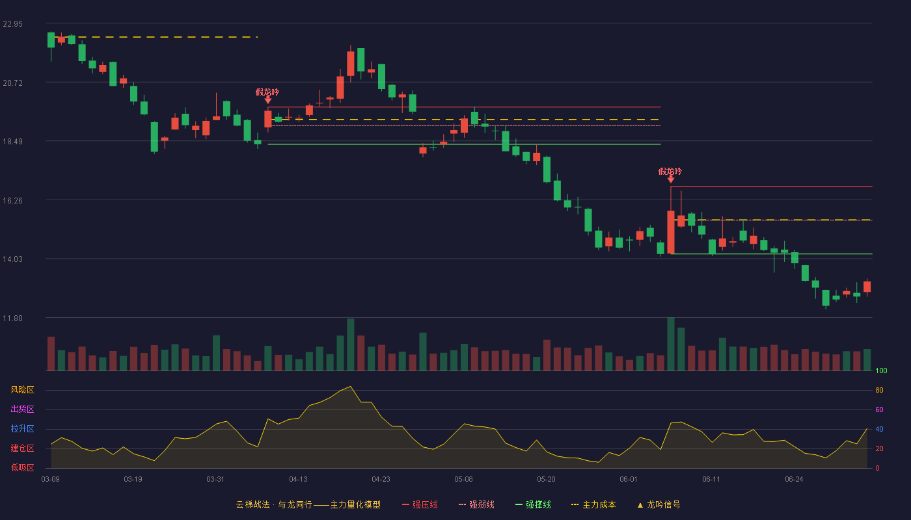Screen dimensions: 911x520
Task: Click the 龙吟信号 triangle legend icon
Action: (640, 505)
